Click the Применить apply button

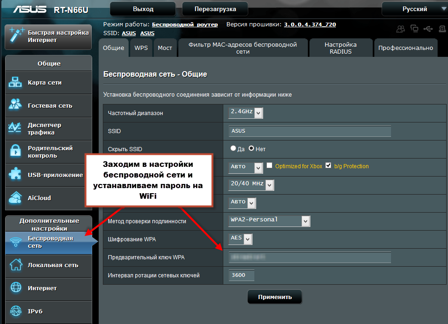pyautogui.click(x=275, y=297)
